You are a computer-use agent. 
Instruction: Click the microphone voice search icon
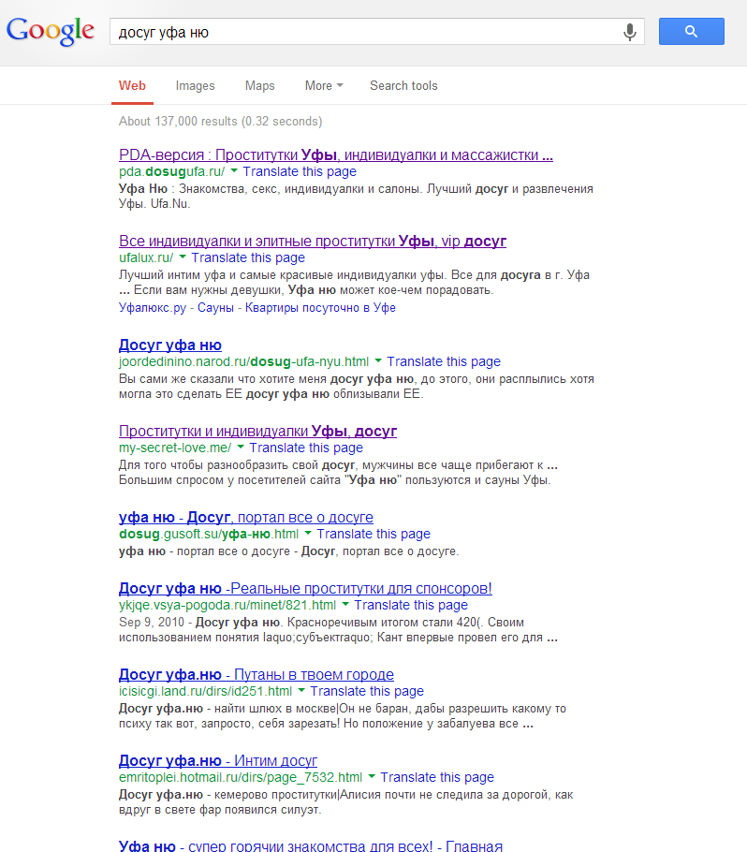(x=630, y=32)
